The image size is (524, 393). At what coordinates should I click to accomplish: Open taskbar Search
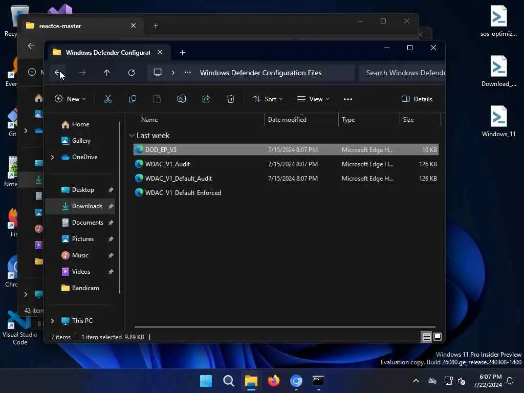(x=229, y=381)
